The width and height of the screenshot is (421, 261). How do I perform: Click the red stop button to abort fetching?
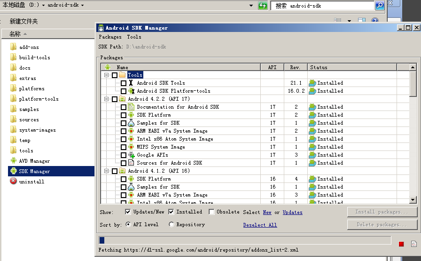pos(401,244)
